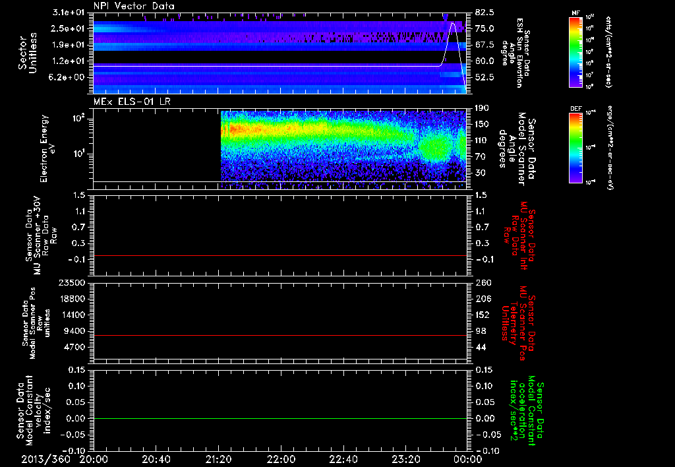675x467 pixels.
Task: Click the "NF" label above the color bar
Action: click(576, 13)
